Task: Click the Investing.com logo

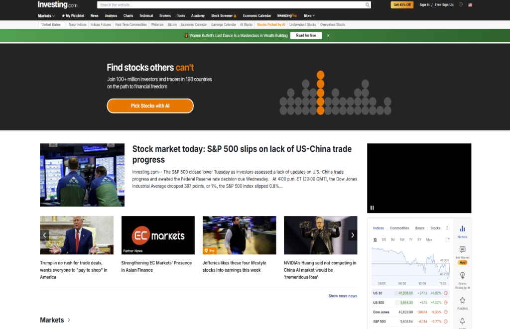Action: [58, 4]
